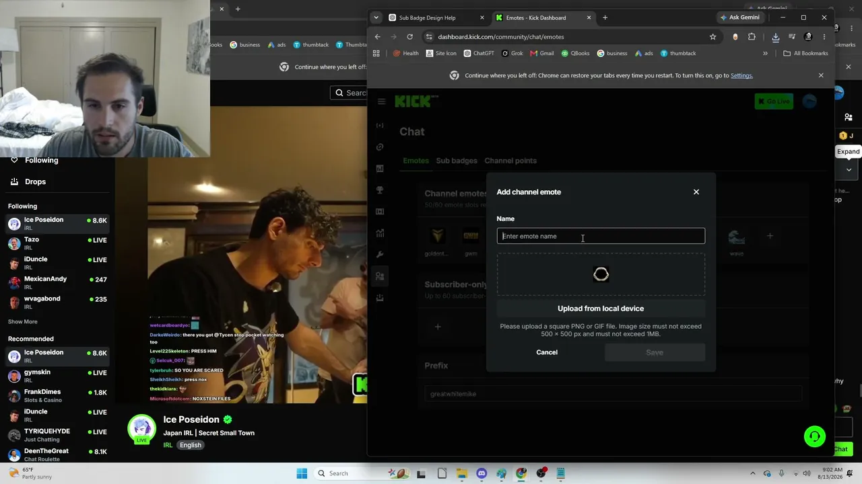Screen dimensions: 862x484
Task: Click the Settings link in restore banner
Action: [741, 75]
